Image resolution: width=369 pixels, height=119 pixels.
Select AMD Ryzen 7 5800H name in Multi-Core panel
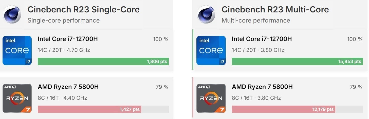click(x=262, y=87)
